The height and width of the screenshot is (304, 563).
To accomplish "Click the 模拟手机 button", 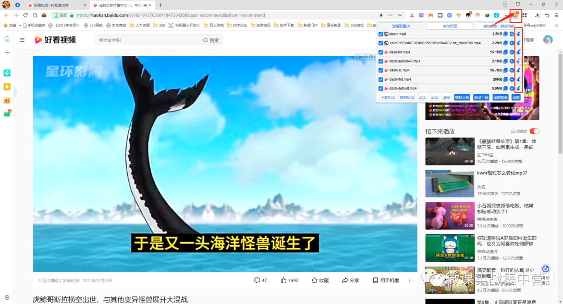I will pos(462,97).
